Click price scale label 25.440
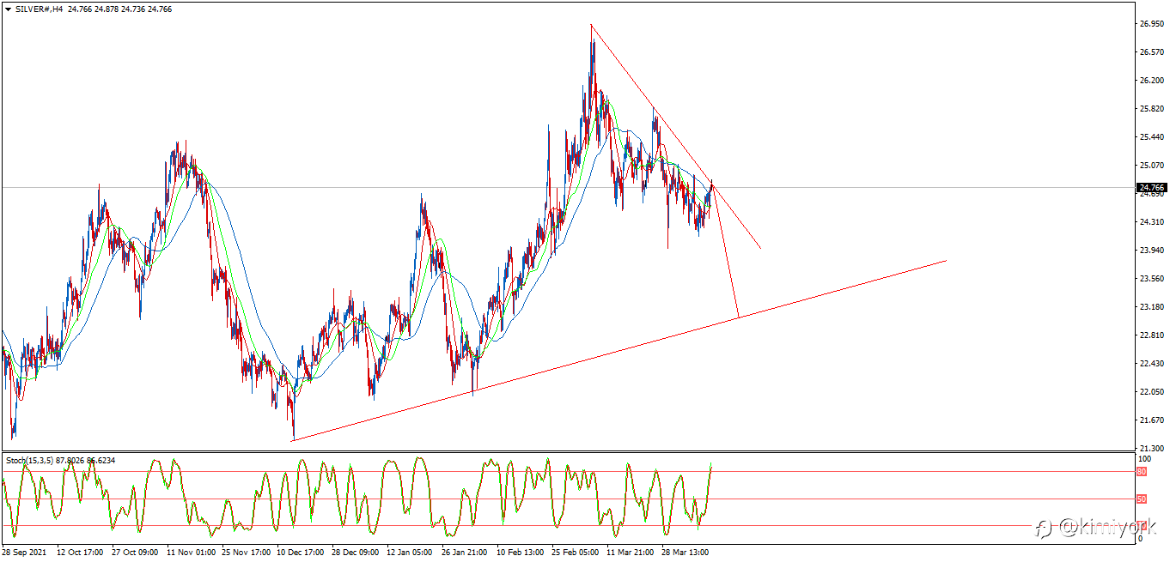The height and width of the screenshot is (562, 1170). click(1151, 137)
